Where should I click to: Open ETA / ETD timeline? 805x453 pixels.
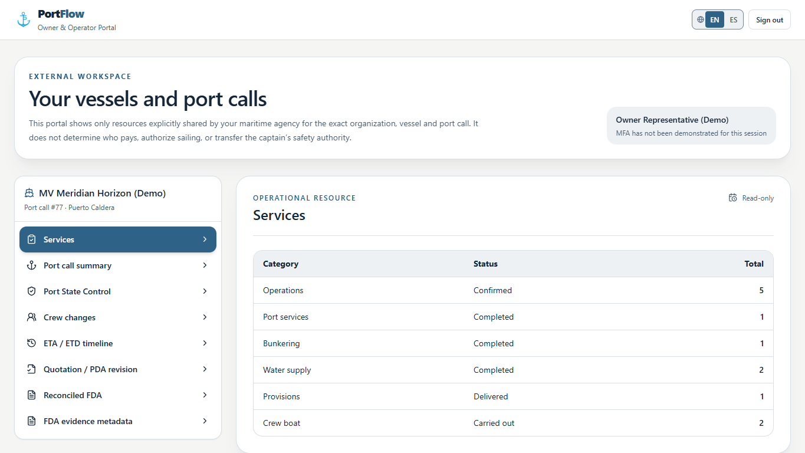(118, 343)
